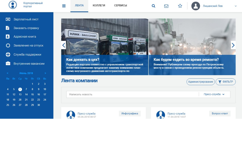Select date 11 in calendar
The image size is (242, 154).
tap(8, 94)
